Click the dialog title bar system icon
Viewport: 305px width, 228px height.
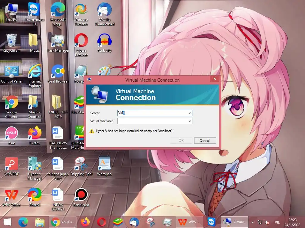click(x=89, y=80)
